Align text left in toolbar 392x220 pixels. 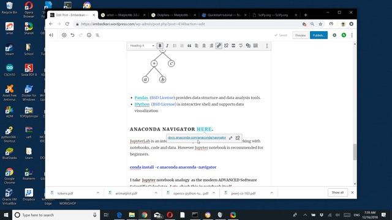pyautogui.click(x=197, y=46)
